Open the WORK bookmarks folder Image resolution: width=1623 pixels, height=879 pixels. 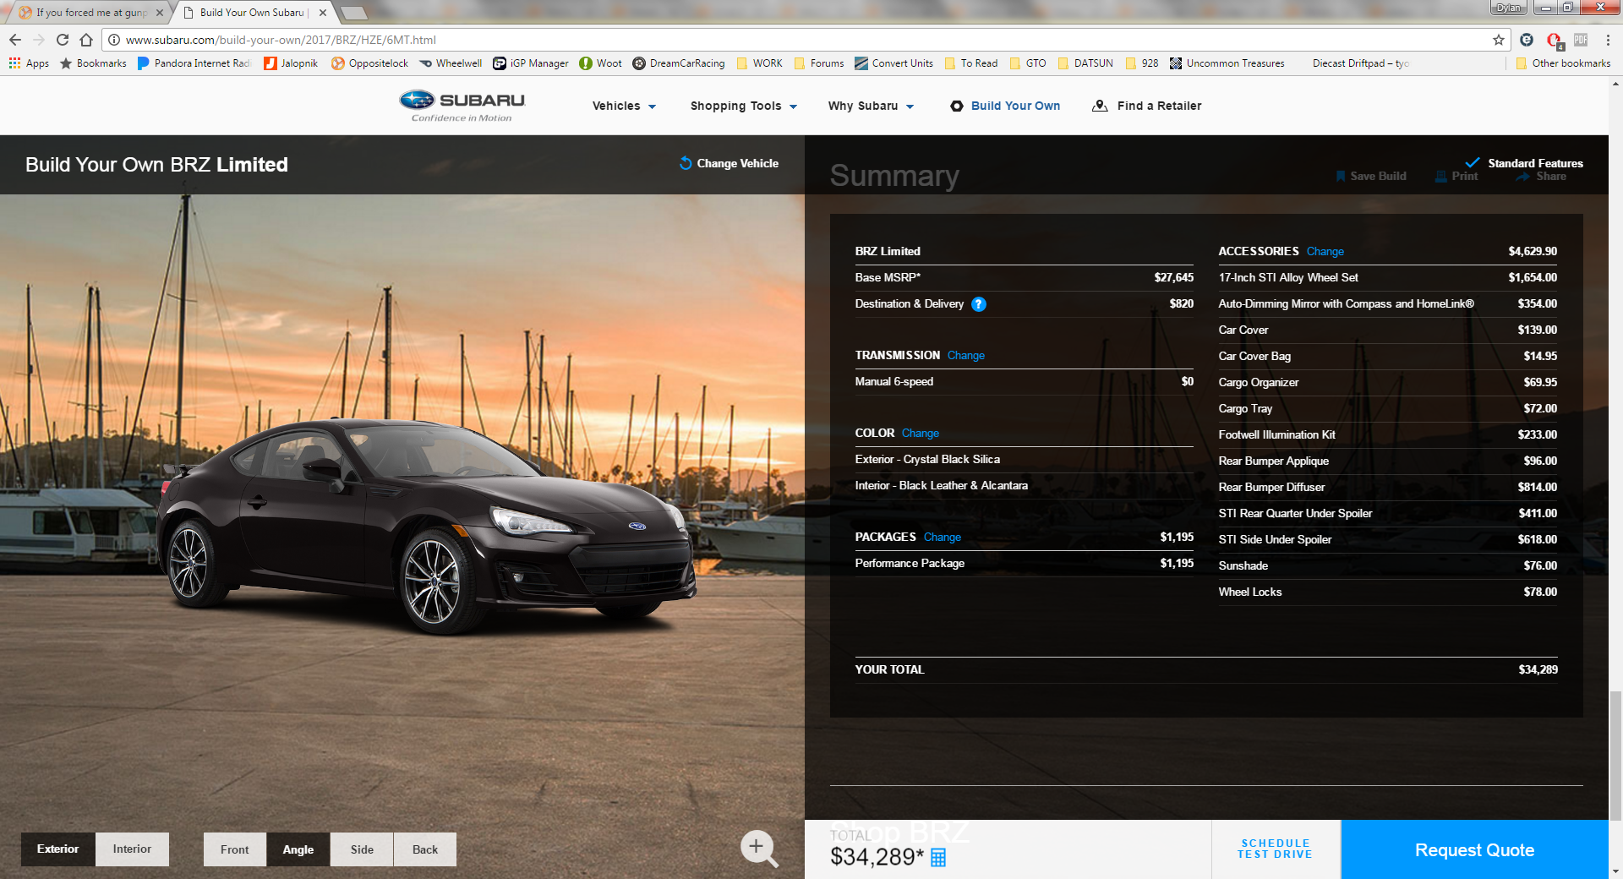click(759, 63)
